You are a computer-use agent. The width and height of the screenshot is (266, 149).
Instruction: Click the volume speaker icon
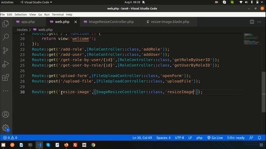click(246, 2)
